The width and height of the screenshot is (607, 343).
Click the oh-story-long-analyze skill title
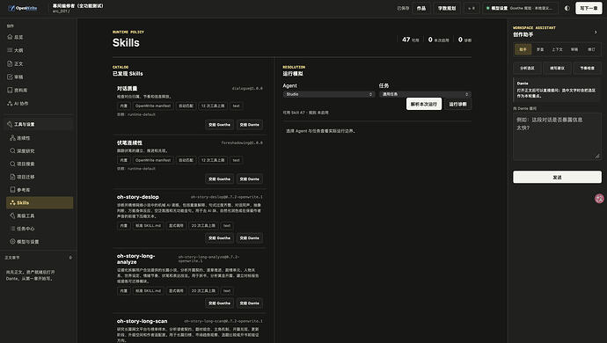pos(135,259)
